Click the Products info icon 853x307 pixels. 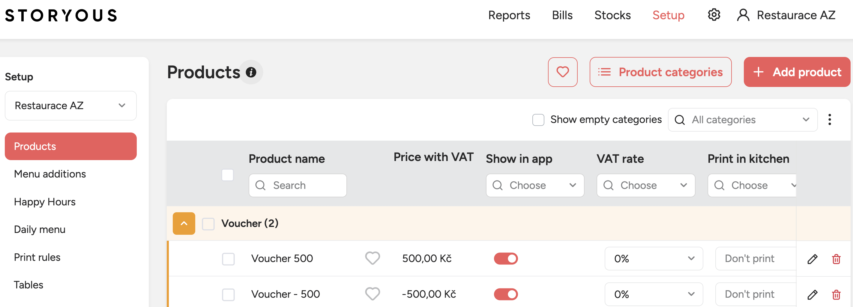click(251, 72)
